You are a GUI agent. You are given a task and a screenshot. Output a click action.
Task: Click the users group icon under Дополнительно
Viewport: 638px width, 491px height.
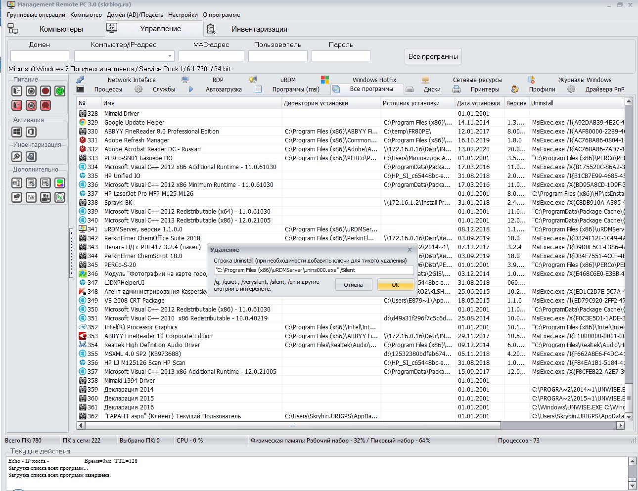pyautogui.click(x=46, y=197)
